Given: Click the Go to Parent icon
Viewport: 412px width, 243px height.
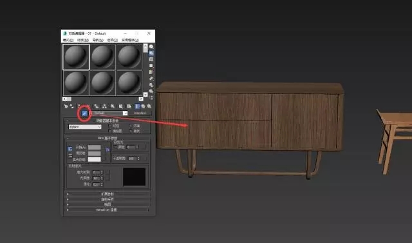Looking at the screenshot, I should point(143,106).
